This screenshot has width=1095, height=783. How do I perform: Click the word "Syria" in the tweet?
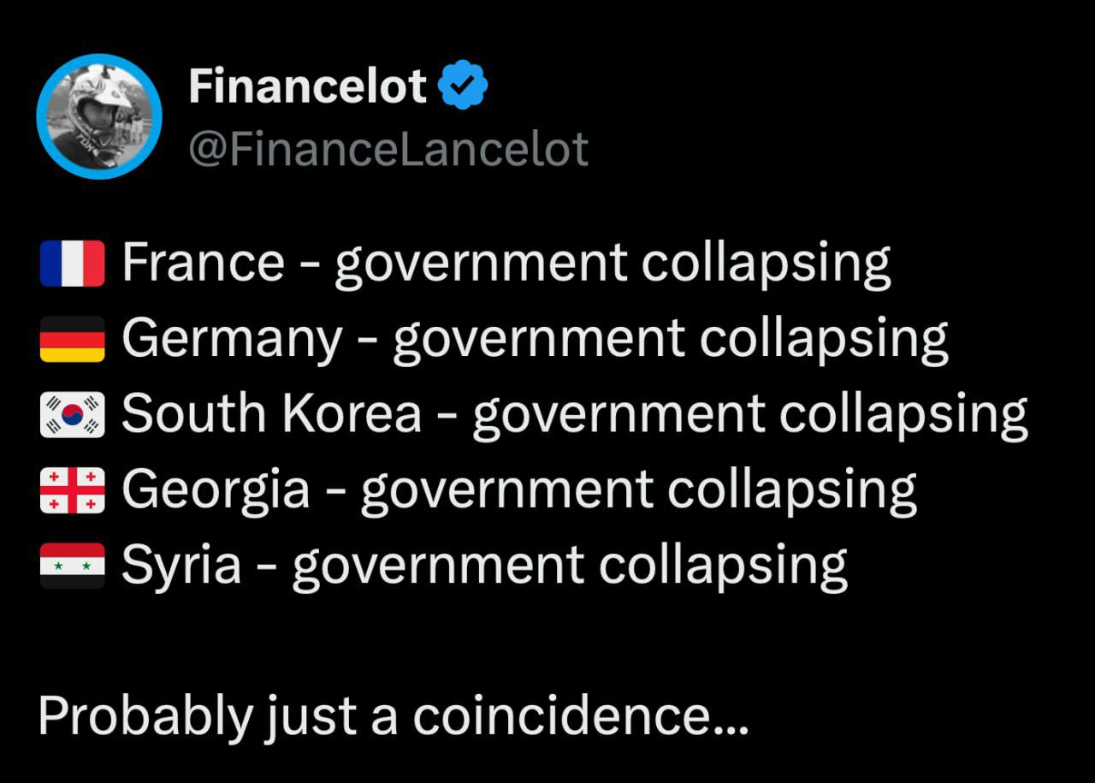[x=181, y=565]
